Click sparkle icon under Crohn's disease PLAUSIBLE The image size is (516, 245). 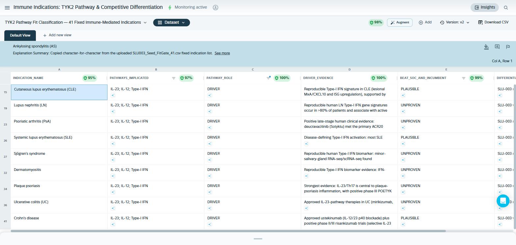click(403, 225)
